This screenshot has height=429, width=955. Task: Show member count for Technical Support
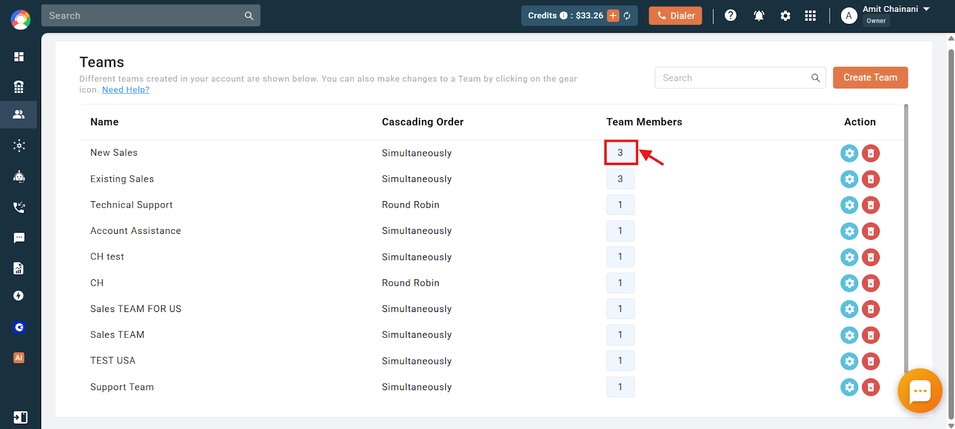pyautogui.click(x=621, y=205)
